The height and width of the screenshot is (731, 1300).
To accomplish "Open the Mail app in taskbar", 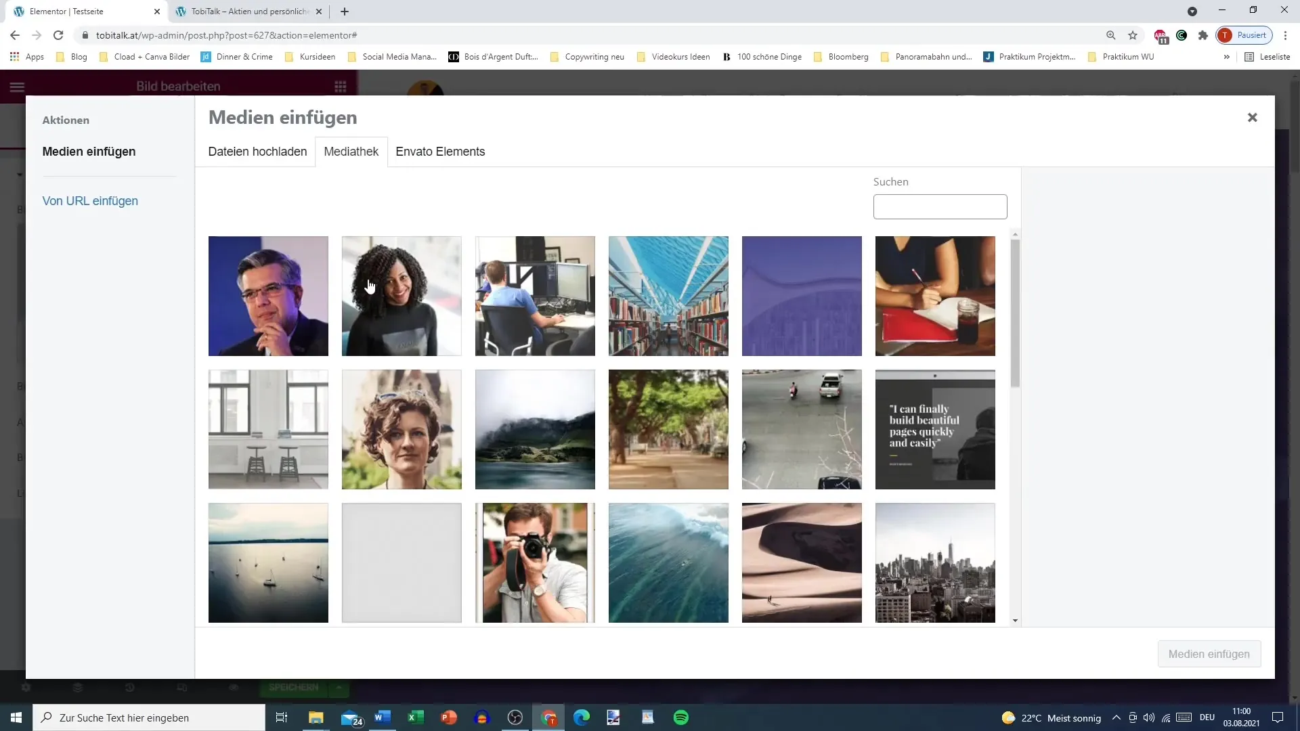I will click(351, 717).
